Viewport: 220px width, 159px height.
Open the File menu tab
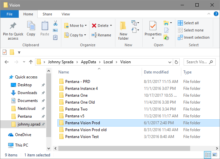10,14
